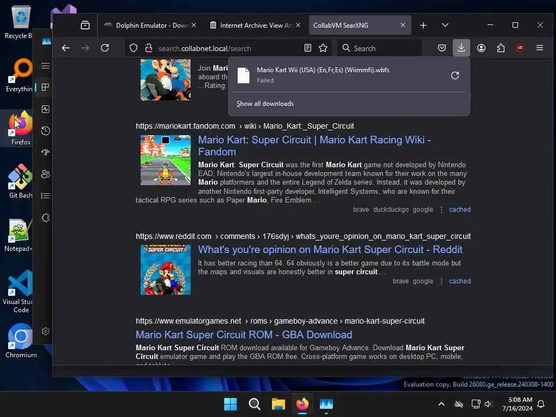Select Visual Studio Code desktop shortcut
The height and width of the screenshot is (417, 556).
click(x=18, y=292)
